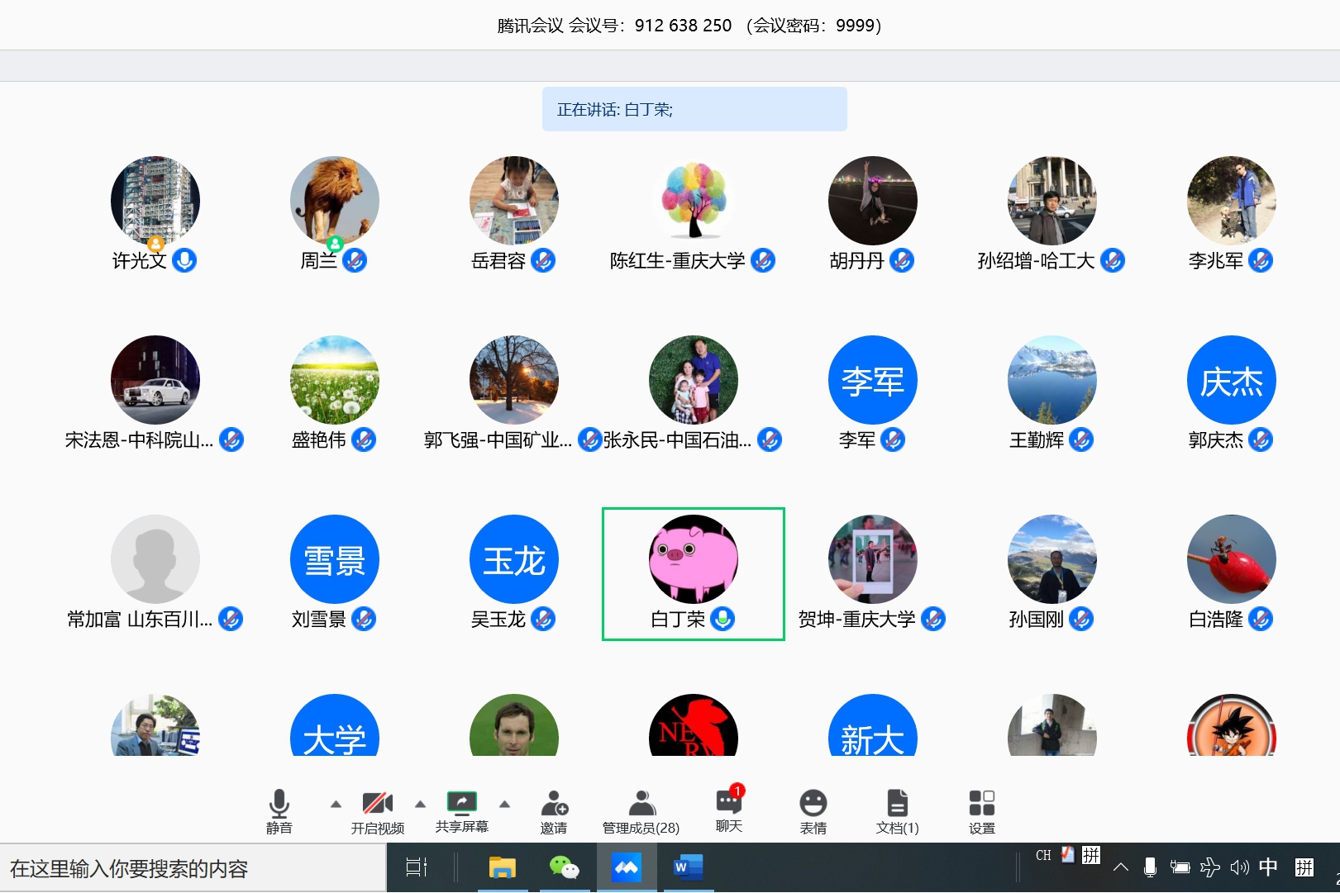Click the Invite (邀请) icon
The height and width of the screenshot is (893, 1340).
click(554, 804)
